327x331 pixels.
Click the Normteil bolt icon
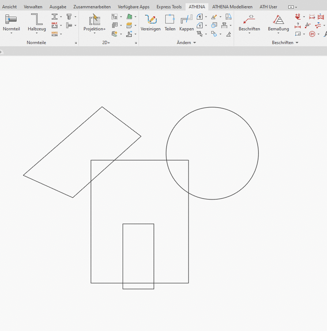pos(11,20)
